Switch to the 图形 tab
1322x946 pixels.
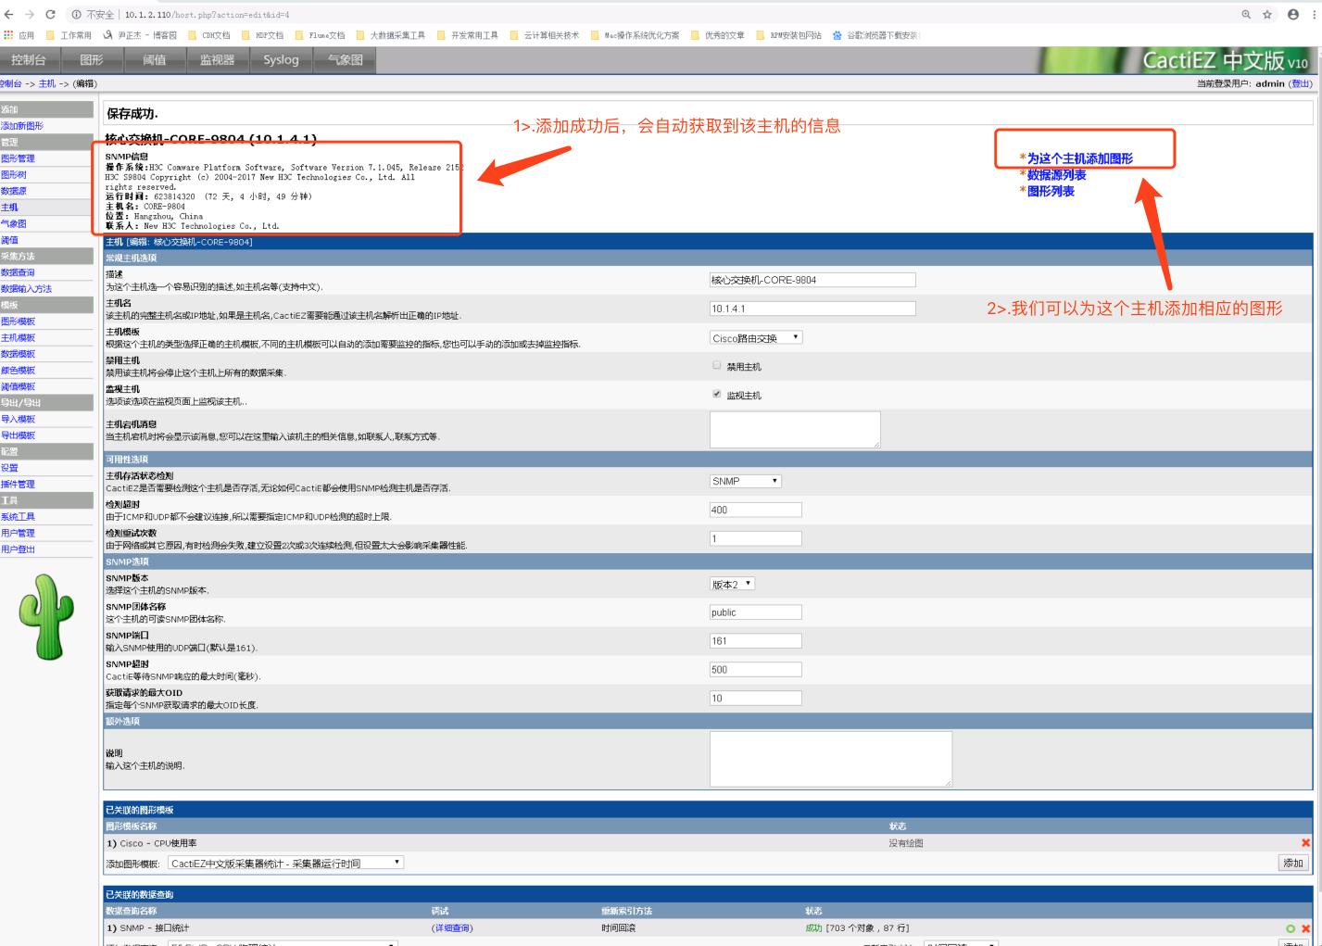[92, 60]
